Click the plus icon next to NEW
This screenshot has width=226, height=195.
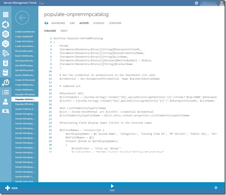tap(7, 188)
